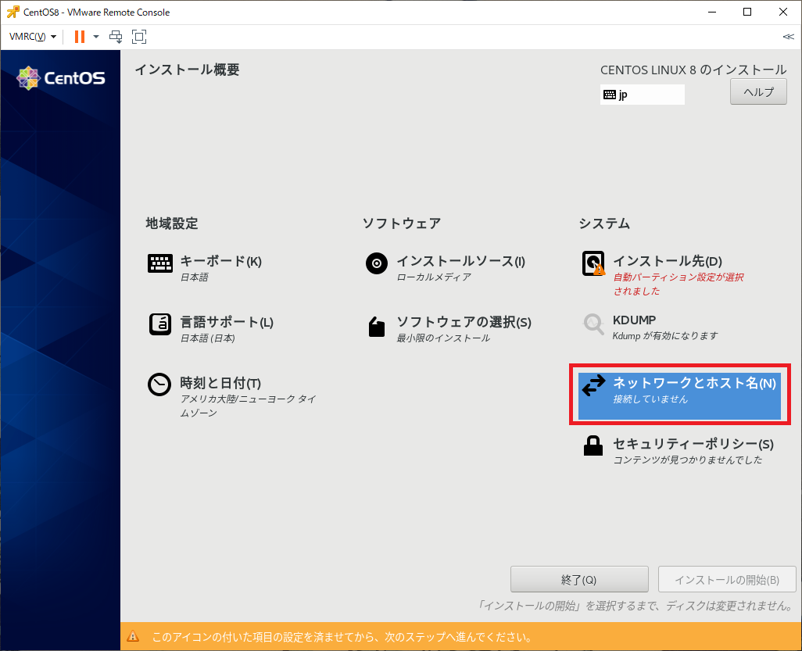This screenshot has height=651, width=802.
Task: Click the double-chevron collapse toolbar icon
Action: (x=788, y=37)
